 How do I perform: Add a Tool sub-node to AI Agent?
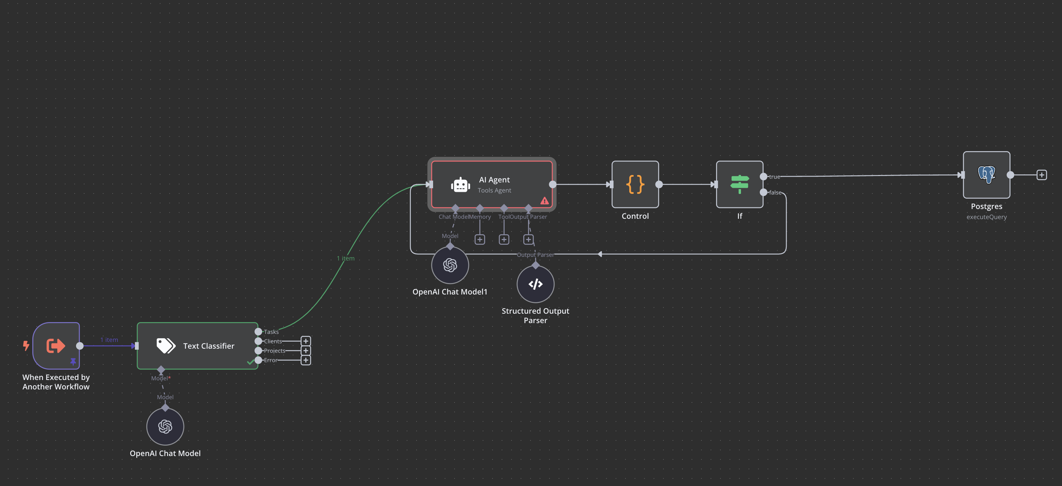[504, 240]
